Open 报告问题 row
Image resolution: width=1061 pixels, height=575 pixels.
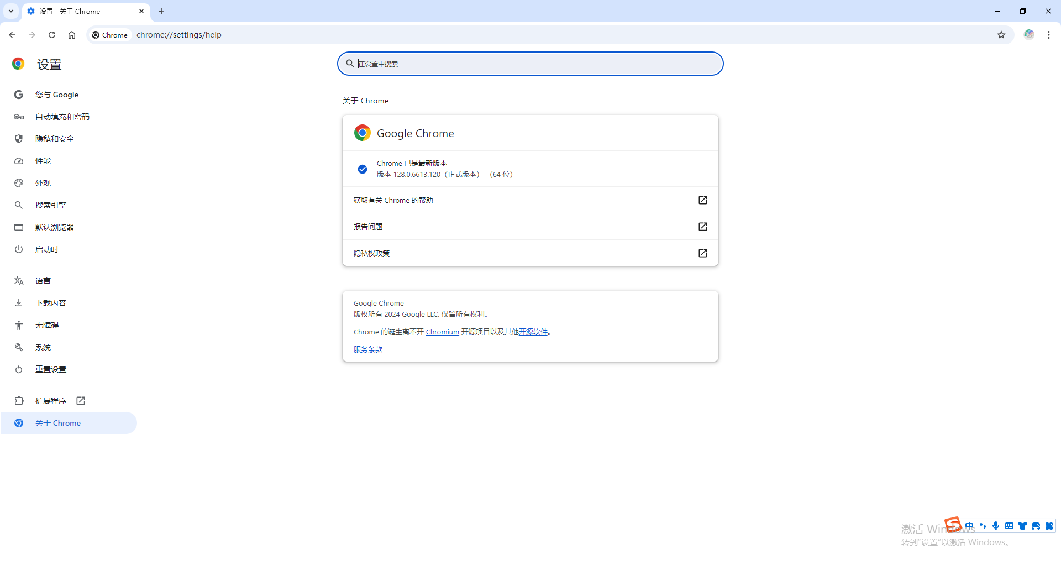click(530, 227)
